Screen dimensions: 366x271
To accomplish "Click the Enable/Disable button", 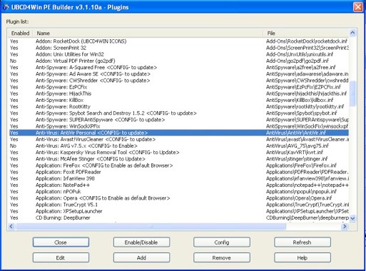I will [141, 242].
